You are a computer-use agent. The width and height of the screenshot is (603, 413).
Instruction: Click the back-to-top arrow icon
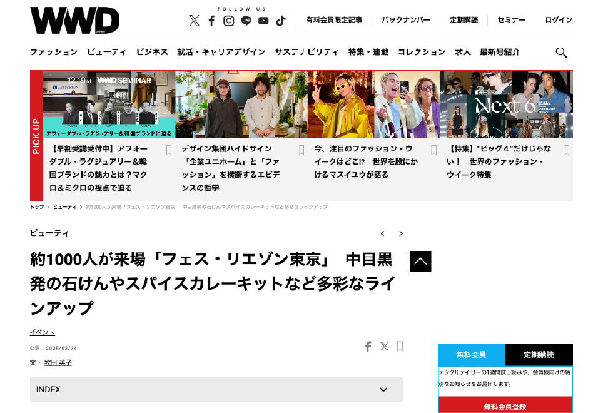[420, 262]
